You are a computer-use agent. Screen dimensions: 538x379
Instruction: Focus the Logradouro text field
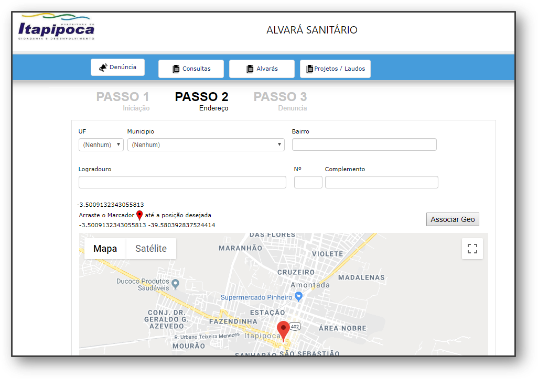click(x=182, y=182)
